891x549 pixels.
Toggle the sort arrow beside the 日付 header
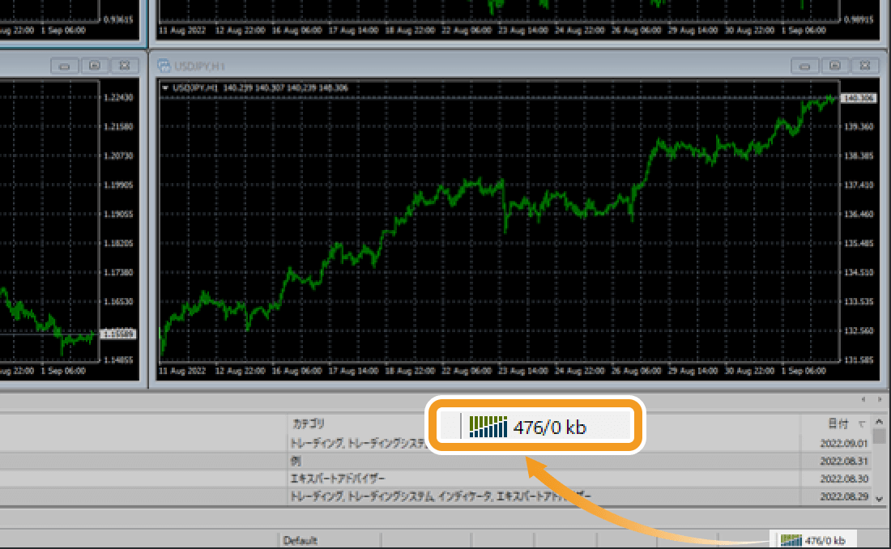861,423
